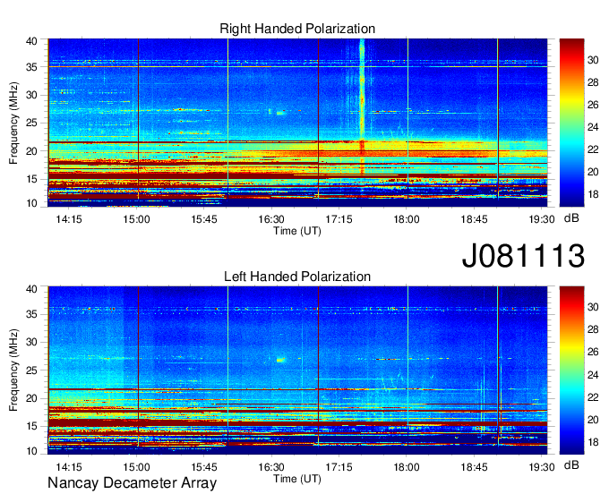Image resolution: width=609 pixels, height=494 pixels.
Task: Click the 17:15 time tick of Left Handed plot
Action: click(339, 467)
